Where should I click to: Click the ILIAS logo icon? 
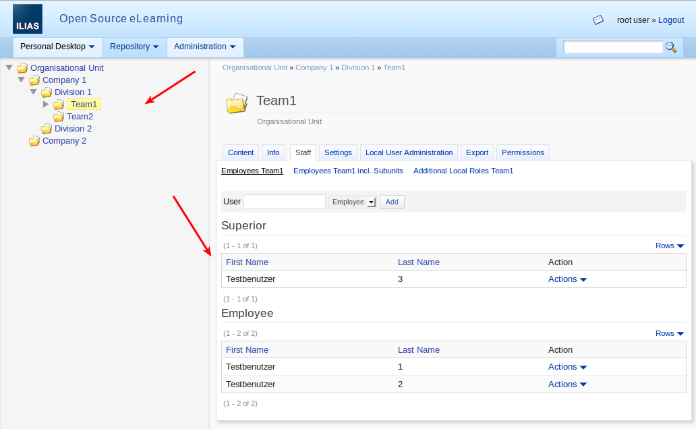point(27,20)
